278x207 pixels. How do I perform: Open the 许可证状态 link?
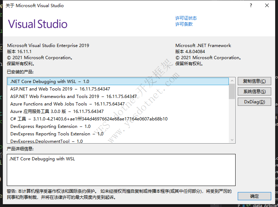click(x=186, y=18)
